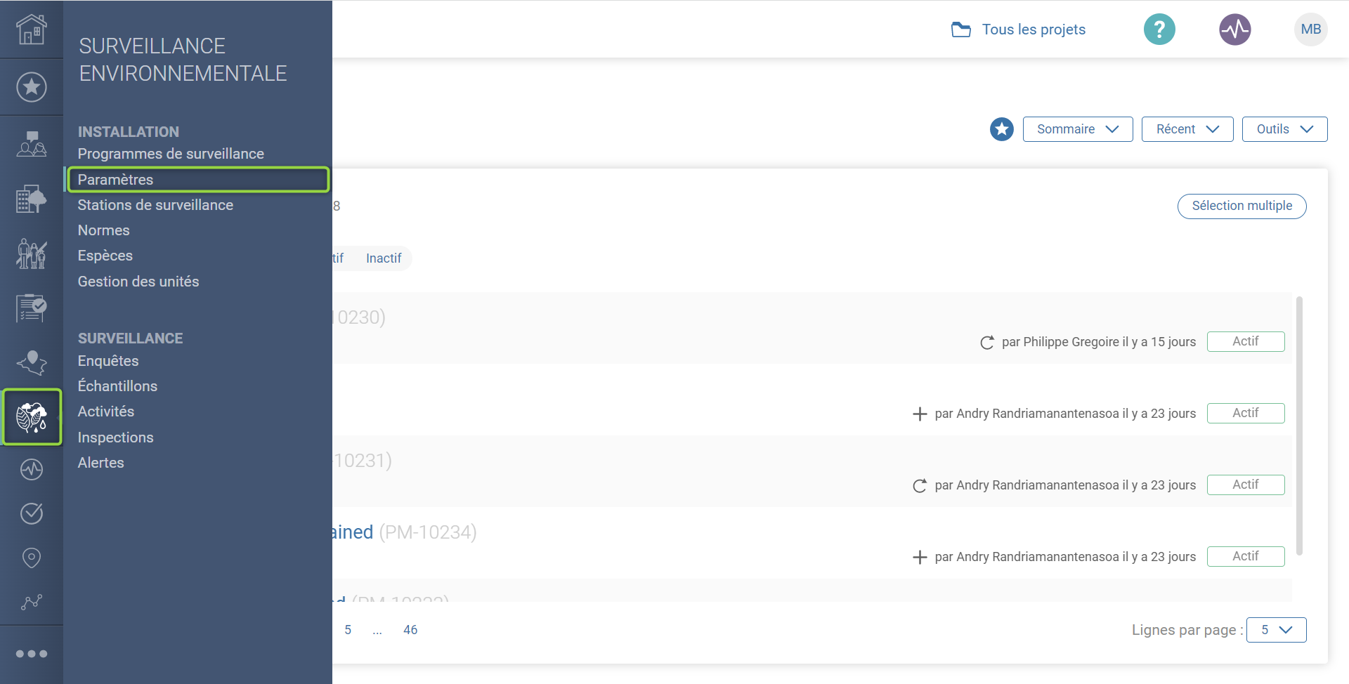Click the three dots more icon
The image size is (1349, 684).
tap(32, 654)
